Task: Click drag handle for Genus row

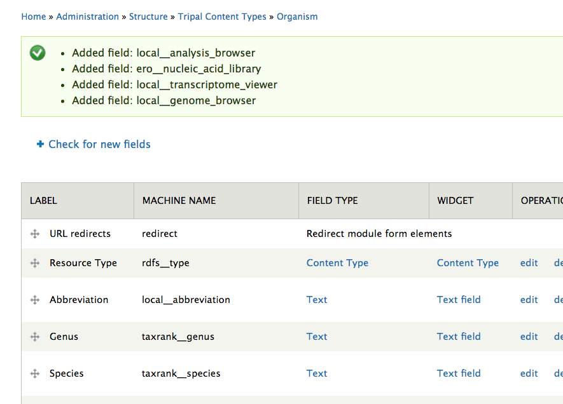Action: (35, 337)
